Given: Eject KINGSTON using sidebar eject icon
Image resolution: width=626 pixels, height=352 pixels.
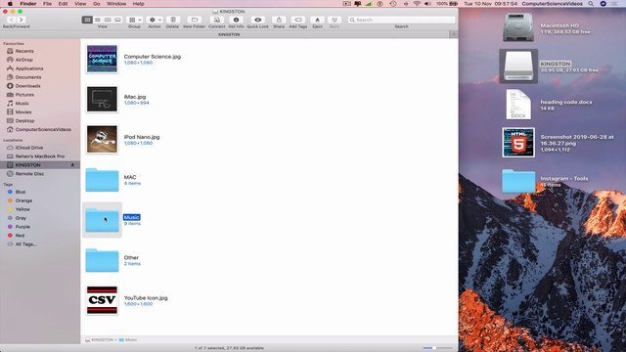Looking at the screenshot, I should (x=72, y=165).
